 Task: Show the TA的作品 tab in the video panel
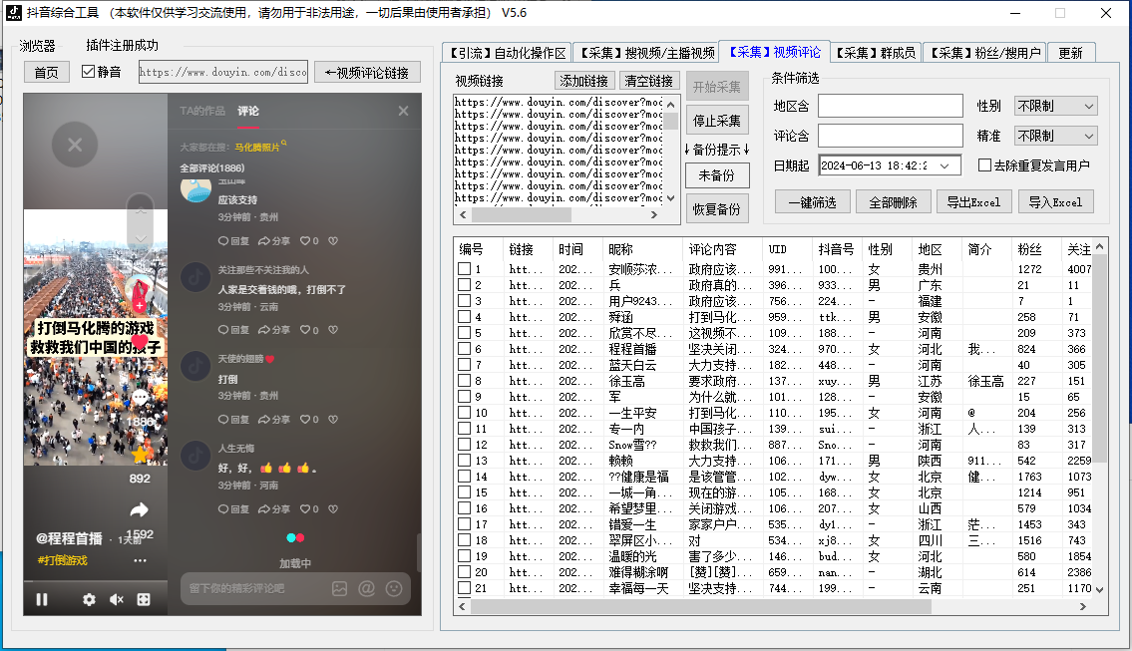click(x=202, y=111)
